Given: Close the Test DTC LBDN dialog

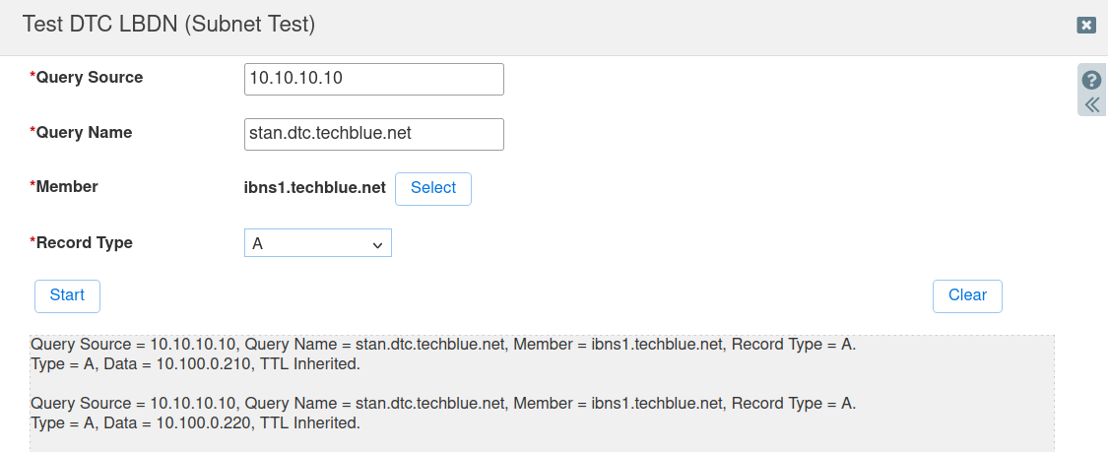Looking at the screenshot, I should (x=1086, y=25).
